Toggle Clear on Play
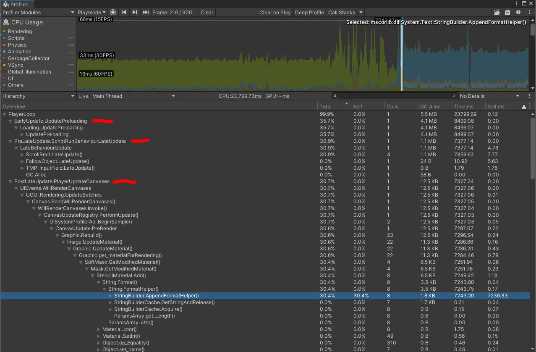Image resolution: width=536 pixels, height=352 pixels. point(275,12)
